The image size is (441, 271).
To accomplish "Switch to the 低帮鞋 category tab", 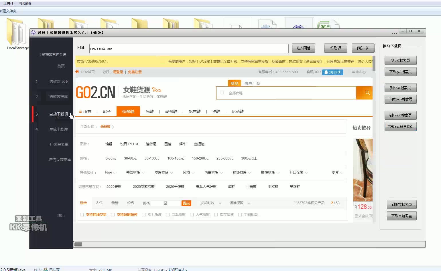I will (128, 111).
